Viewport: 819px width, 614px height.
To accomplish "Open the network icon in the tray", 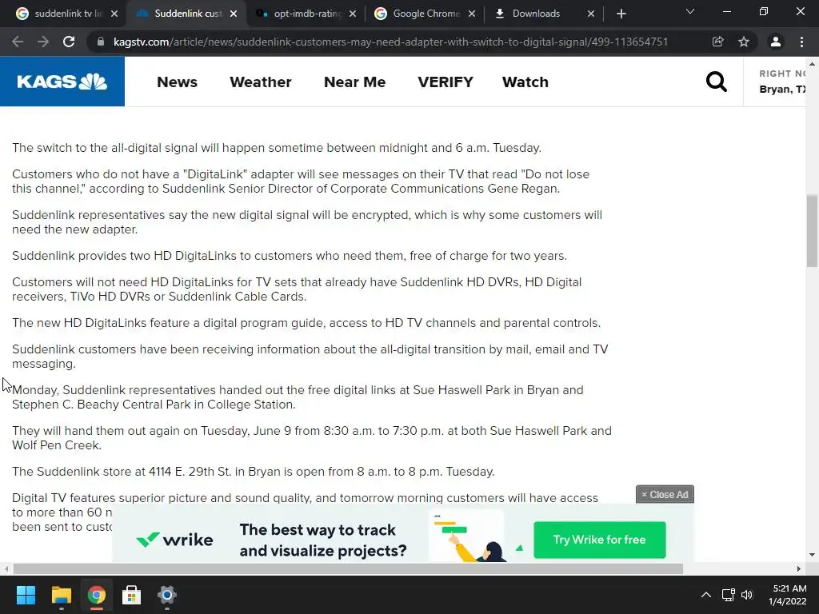I will (x=728, y=595).
